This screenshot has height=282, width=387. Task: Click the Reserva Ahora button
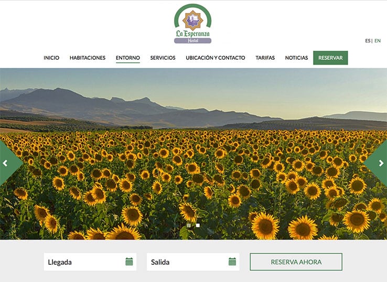pos(296,262)
